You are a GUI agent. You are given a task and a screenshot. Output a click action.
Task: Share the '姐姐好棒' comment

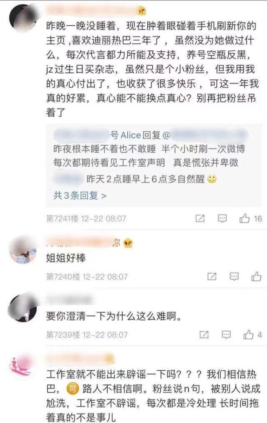point(212,276)
